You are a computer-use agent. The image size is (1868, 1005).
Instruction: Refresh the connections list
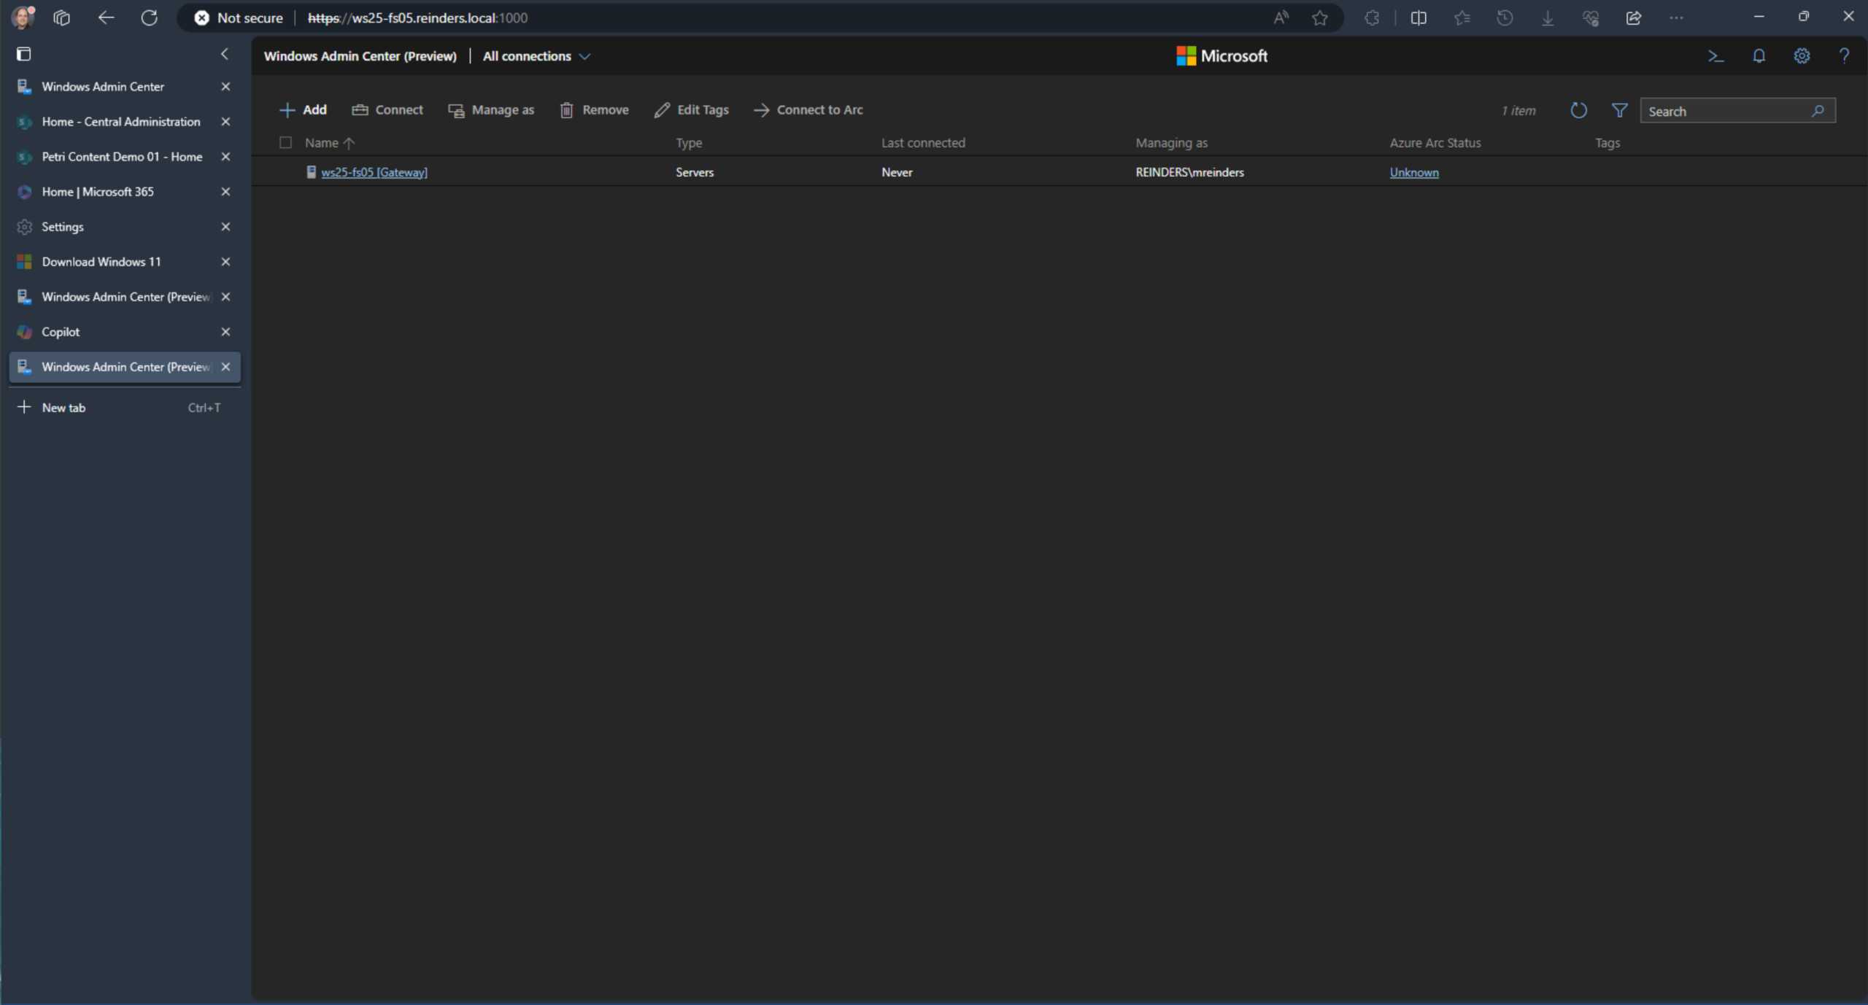click(1578, 111)
